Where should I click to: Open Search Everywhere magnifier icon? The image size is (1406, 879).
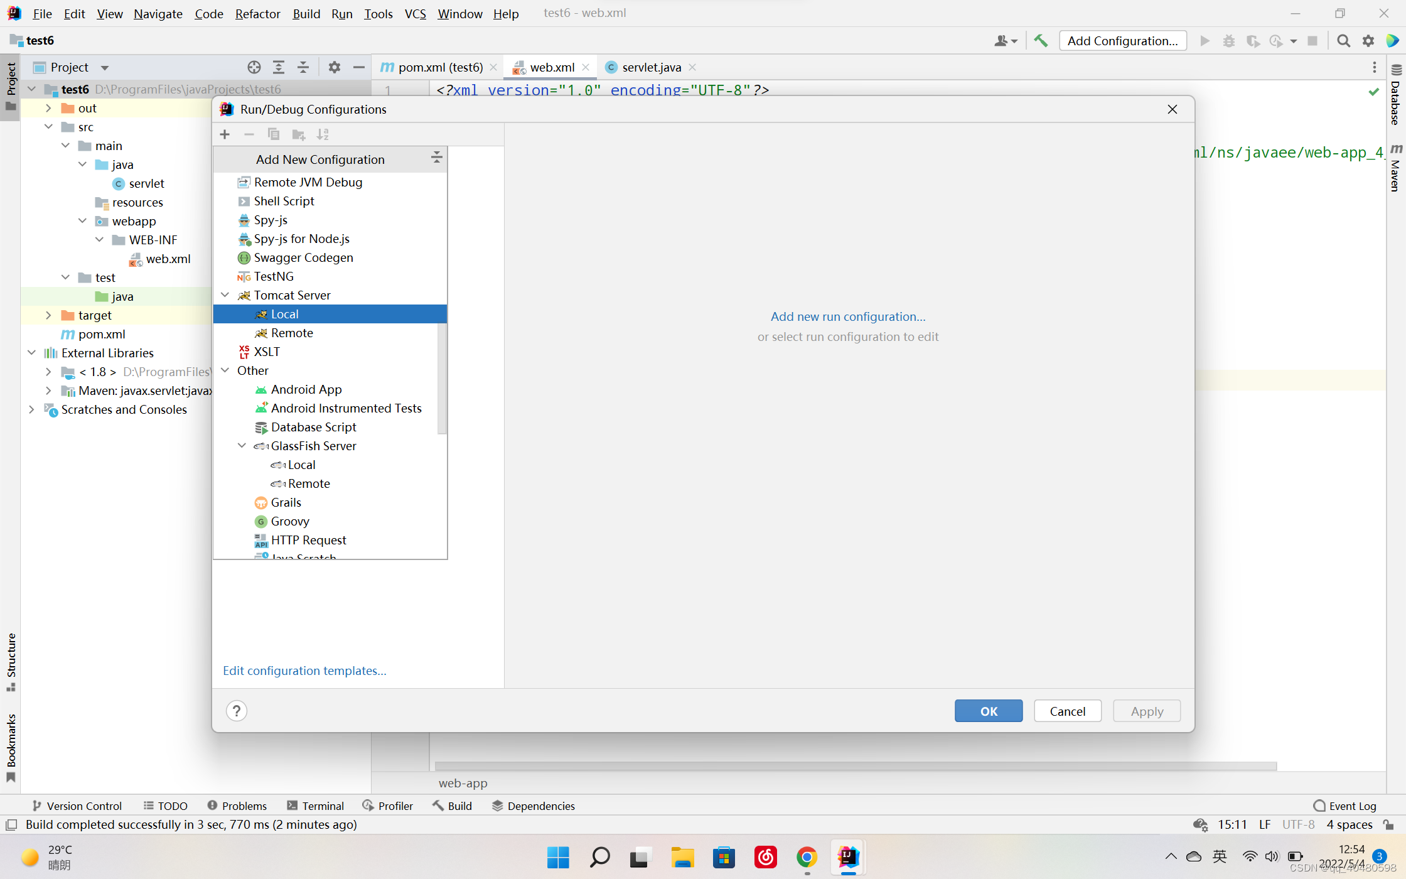[1343, 41]
